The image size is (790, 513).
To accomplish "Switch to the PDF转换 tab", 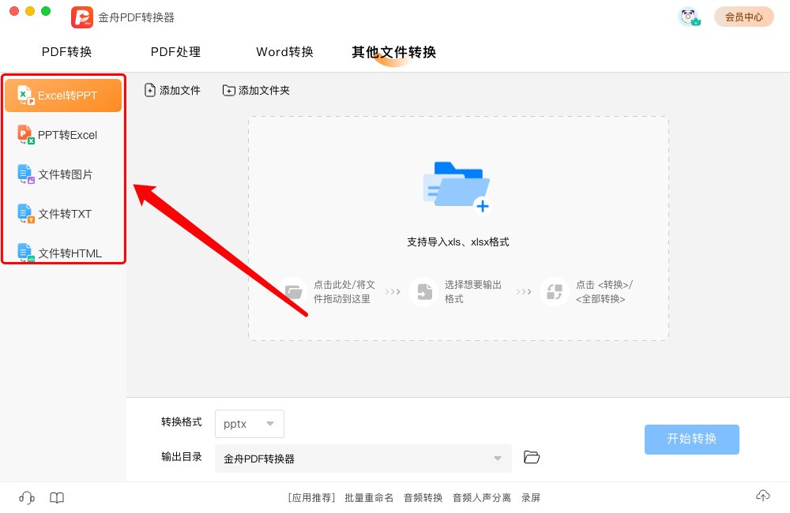I will click(66, 51).
